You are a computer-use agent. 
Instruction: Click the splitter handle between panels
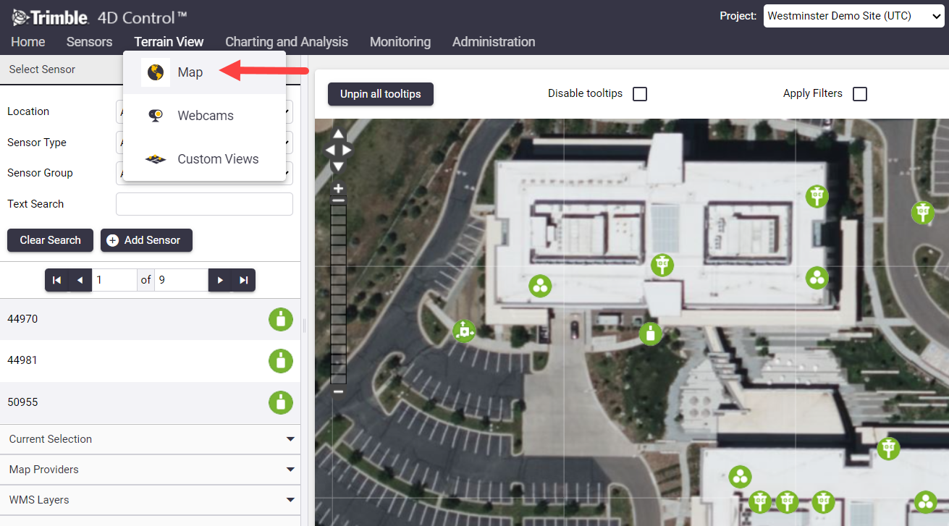click(304, 326)
